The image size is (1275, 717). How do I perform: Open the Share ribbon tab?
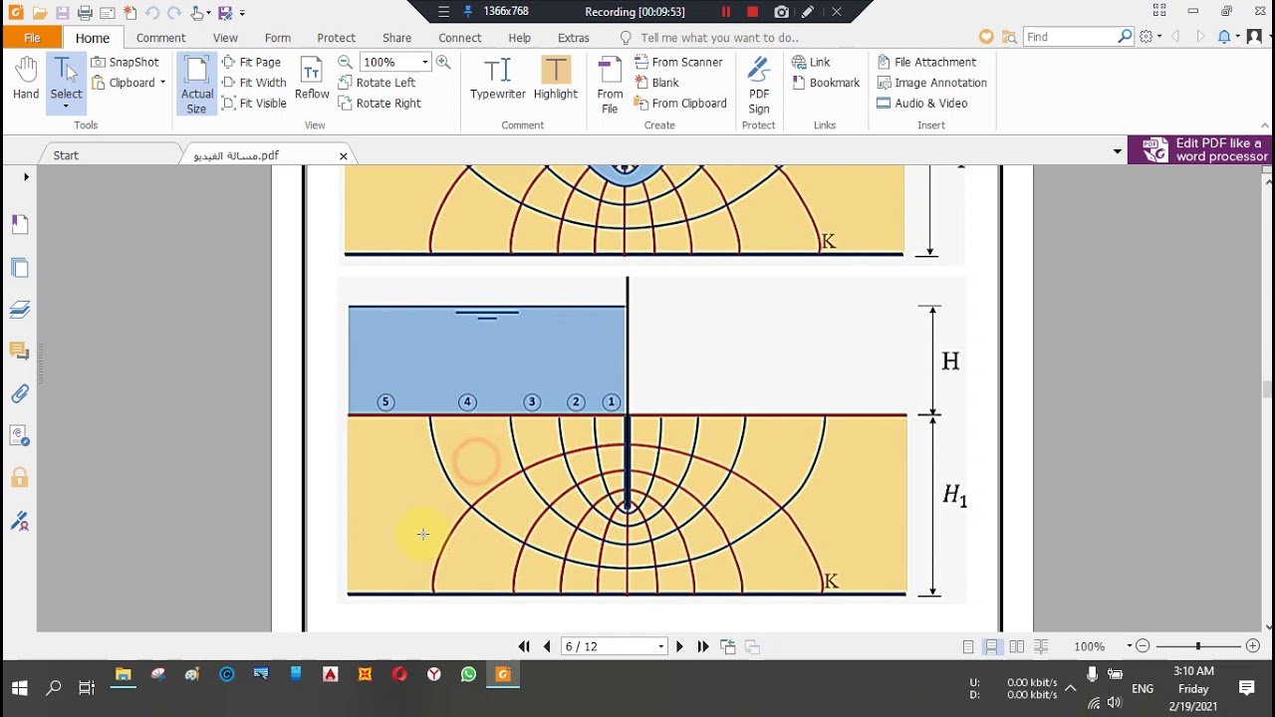(x=396, y=38)
